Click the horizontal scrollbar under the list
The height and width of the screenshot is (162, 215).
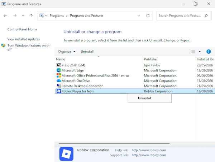click(114, 143)
